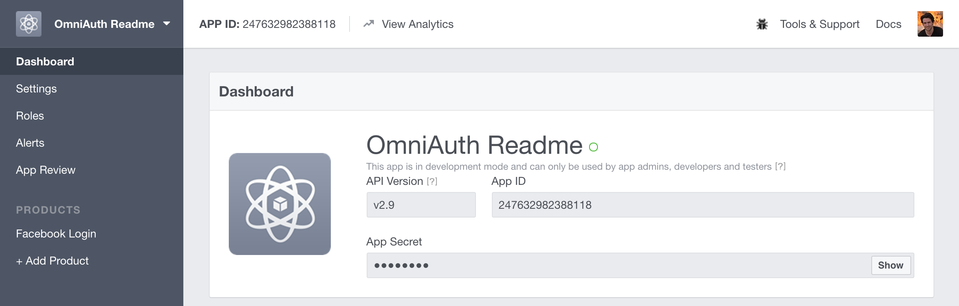Image resolution: width=959 pixels, height=306 pixels.
Task: Open Docs link in top bar
Action: [888, 24]
